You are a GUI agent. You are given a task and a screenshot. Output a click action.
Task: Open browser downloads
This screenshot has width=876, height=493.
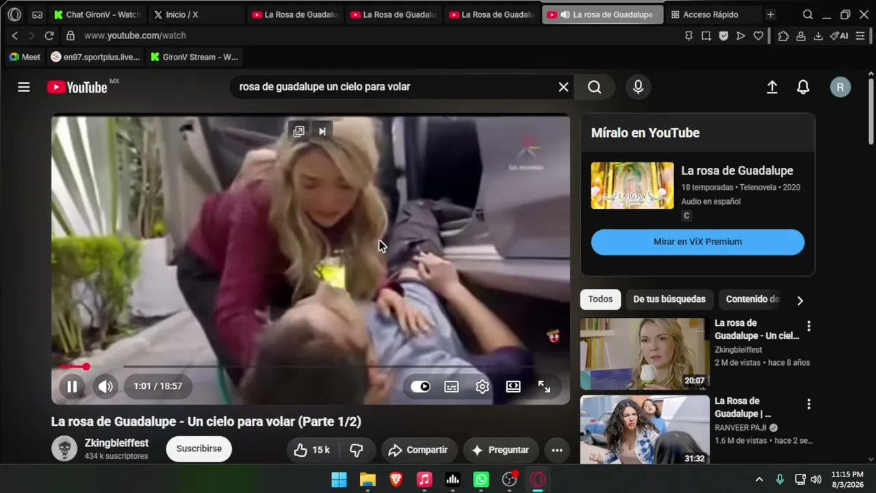818,36
